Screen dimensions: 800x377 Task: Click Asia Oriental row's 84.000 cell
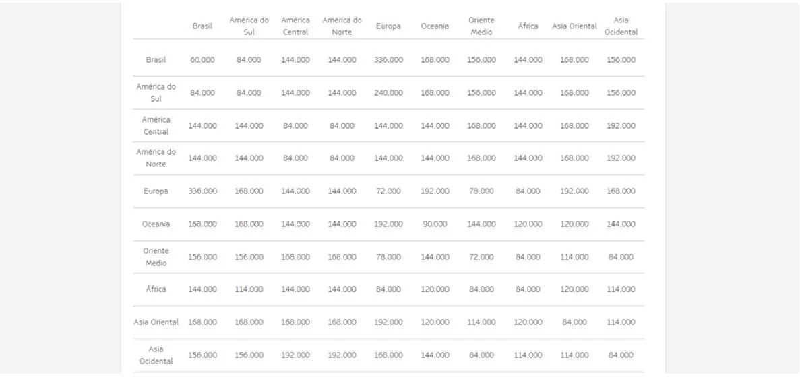pos(574,322)
